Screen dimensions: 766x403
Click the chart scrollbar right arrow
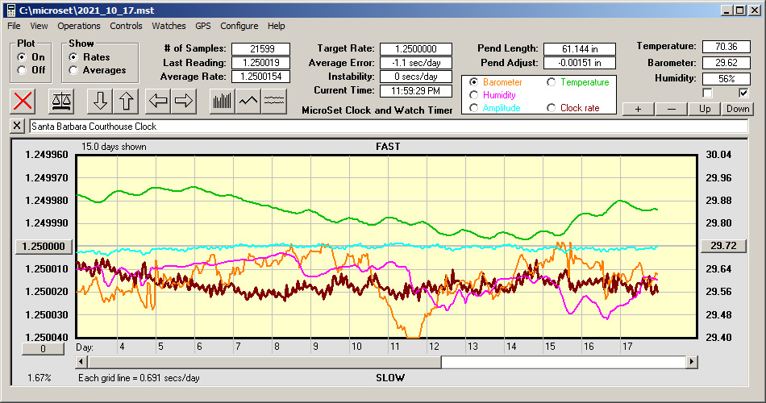pos(691,362)
